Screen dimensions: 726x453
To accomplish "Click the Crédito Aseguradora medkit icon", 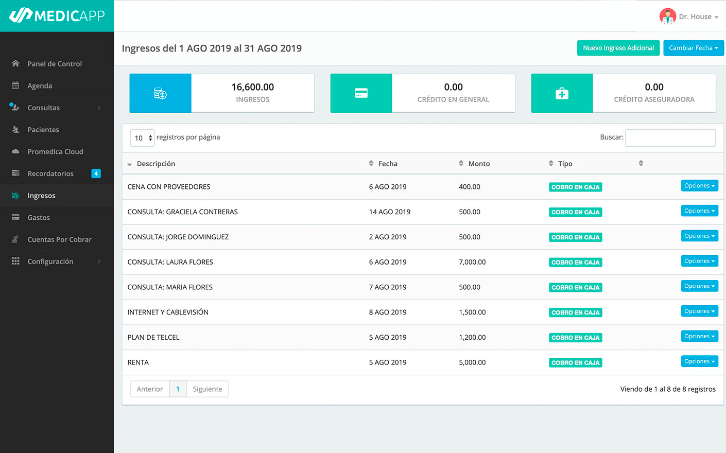I will coord(562,93).
